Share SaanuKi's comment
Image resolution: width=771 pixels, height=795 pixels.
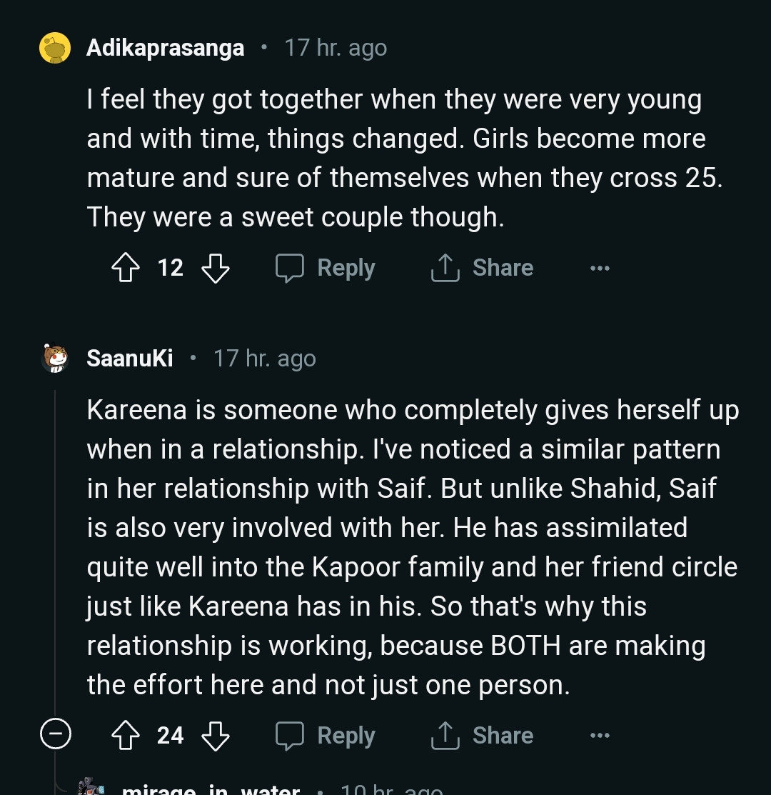click(x=483, y=736)
